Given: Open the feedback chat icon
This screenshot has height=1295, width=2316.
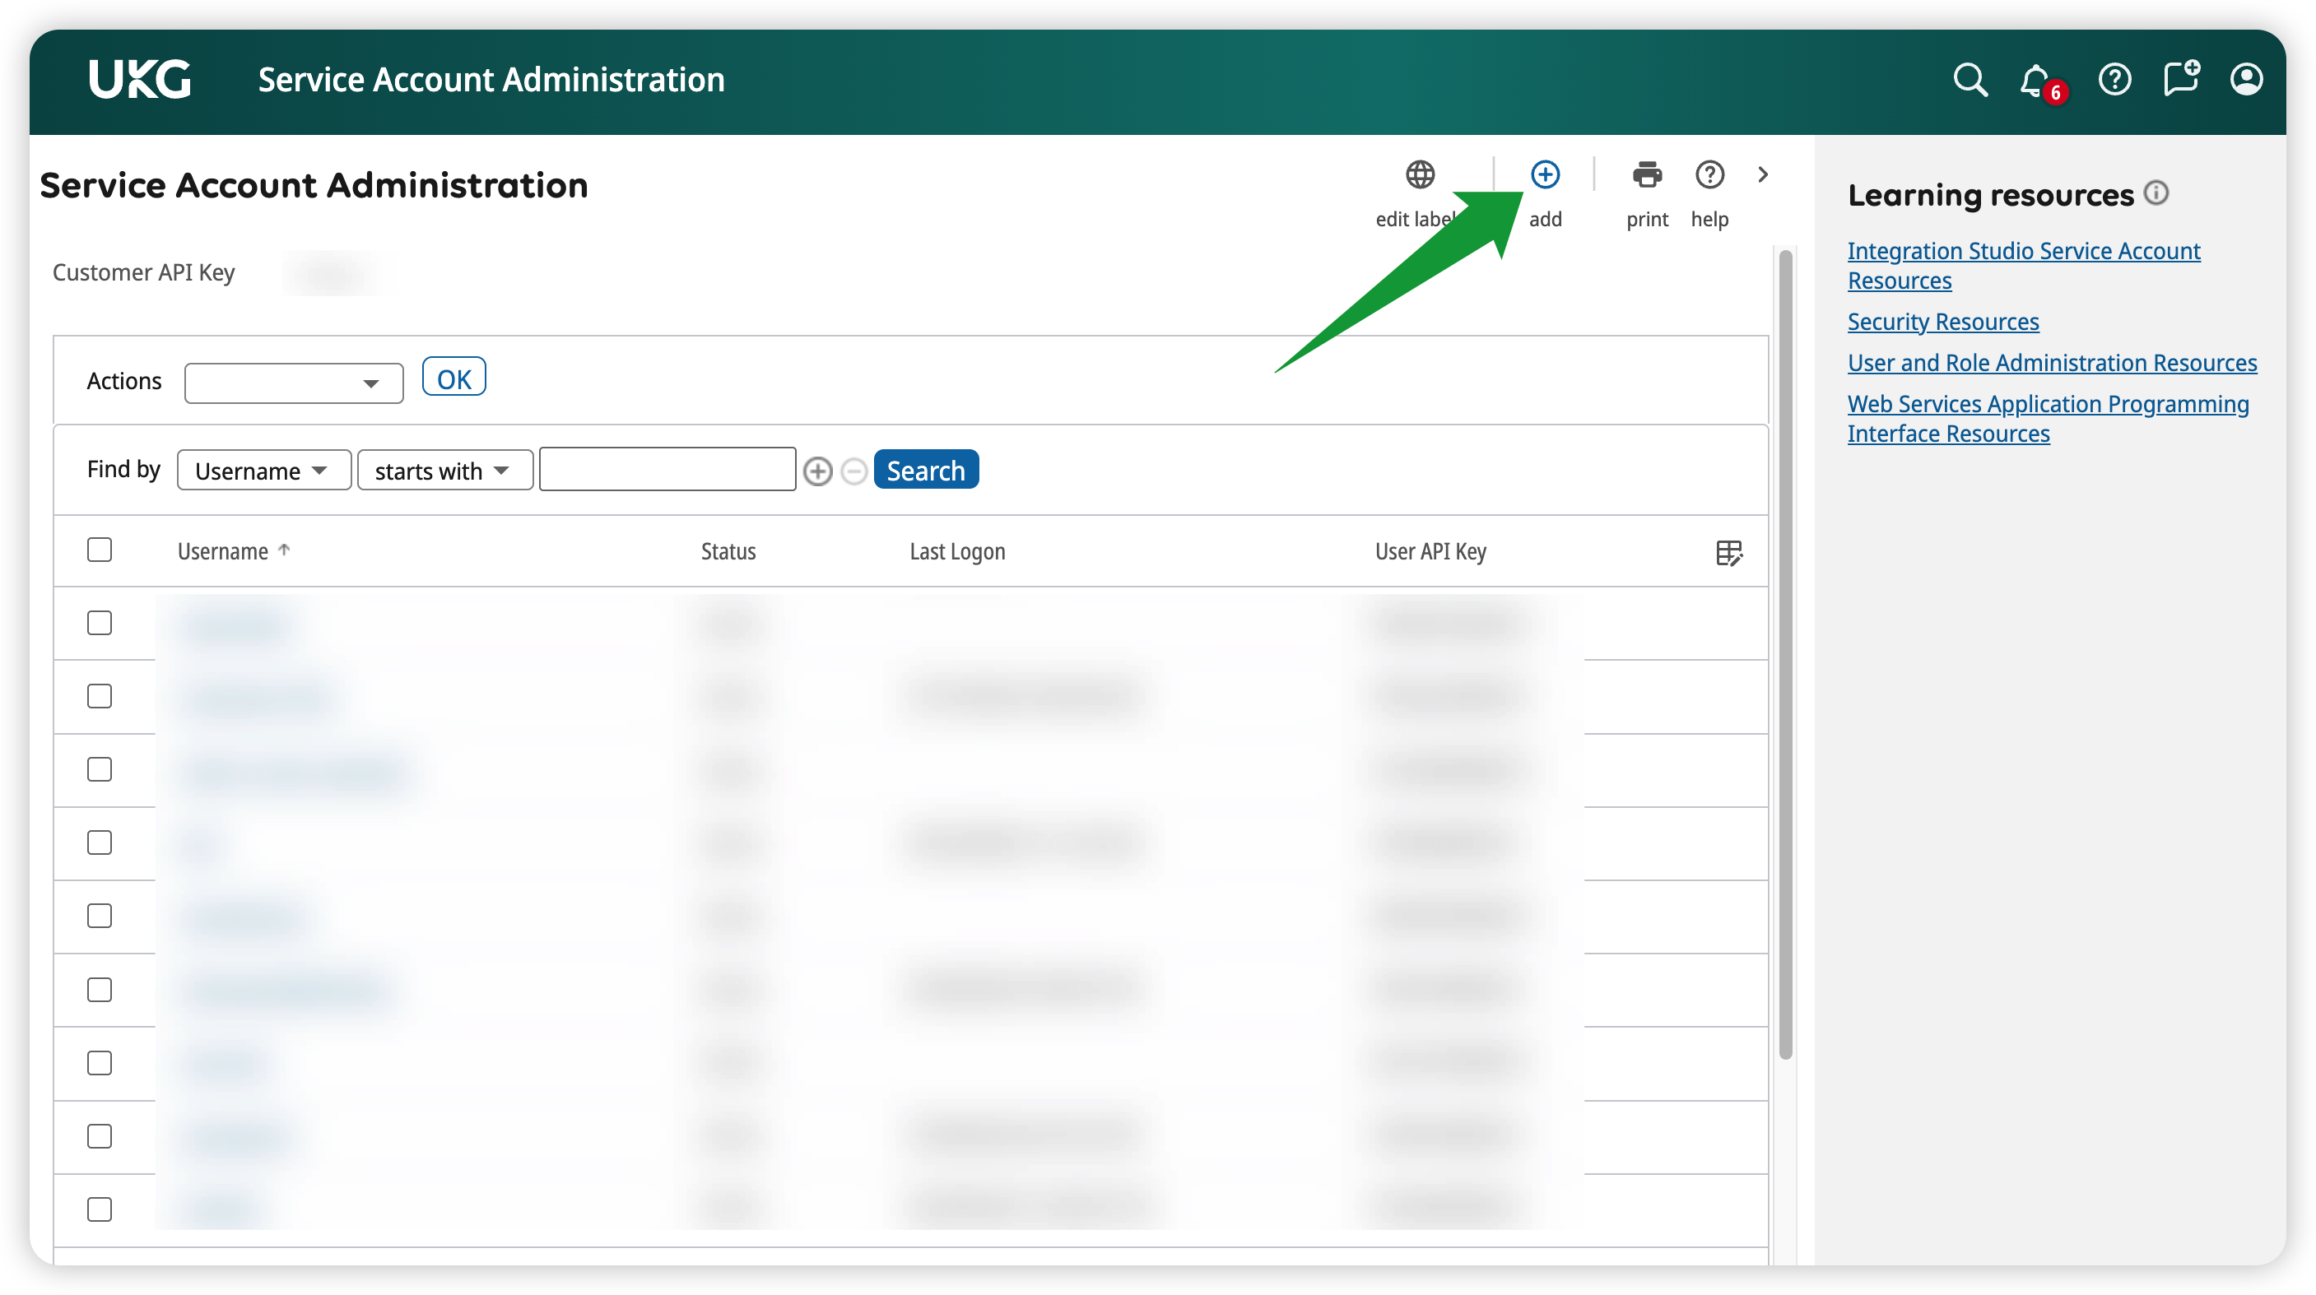Looking at the screenshot, I should point(2180,80).
